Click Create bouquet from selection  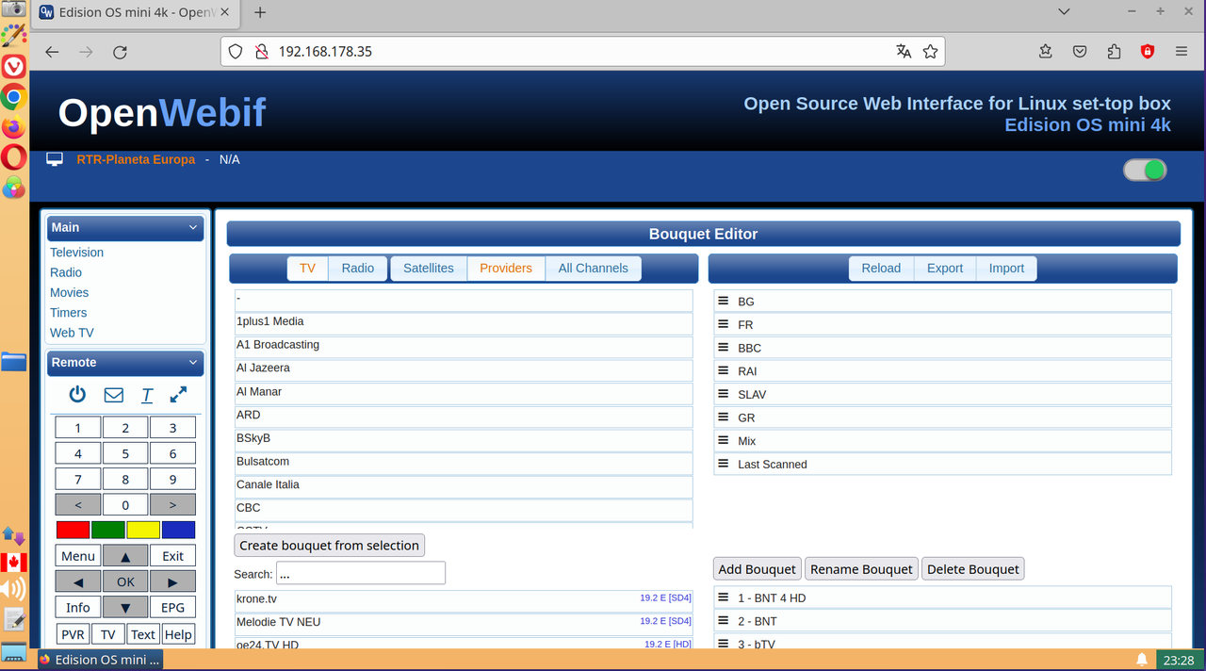point(329,546)
